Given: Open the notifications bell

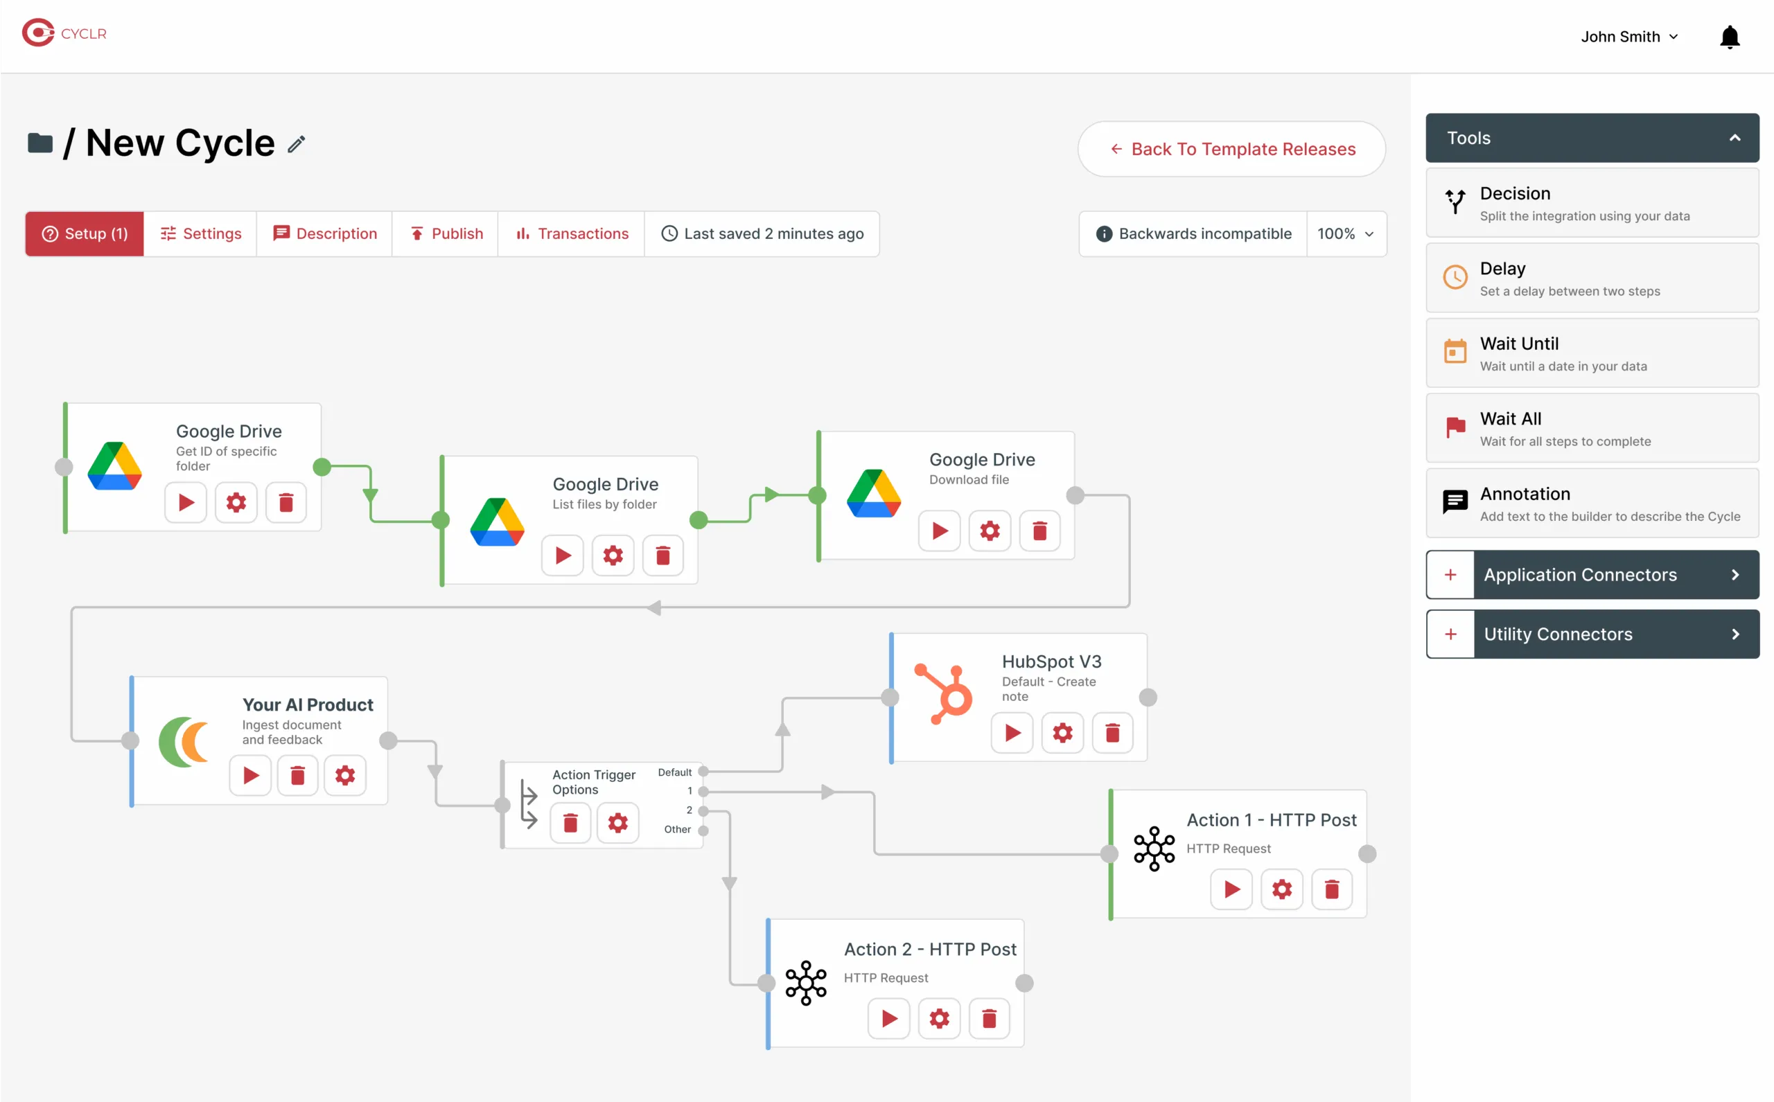Looking at the screenshot, I should pos(1728,37).
